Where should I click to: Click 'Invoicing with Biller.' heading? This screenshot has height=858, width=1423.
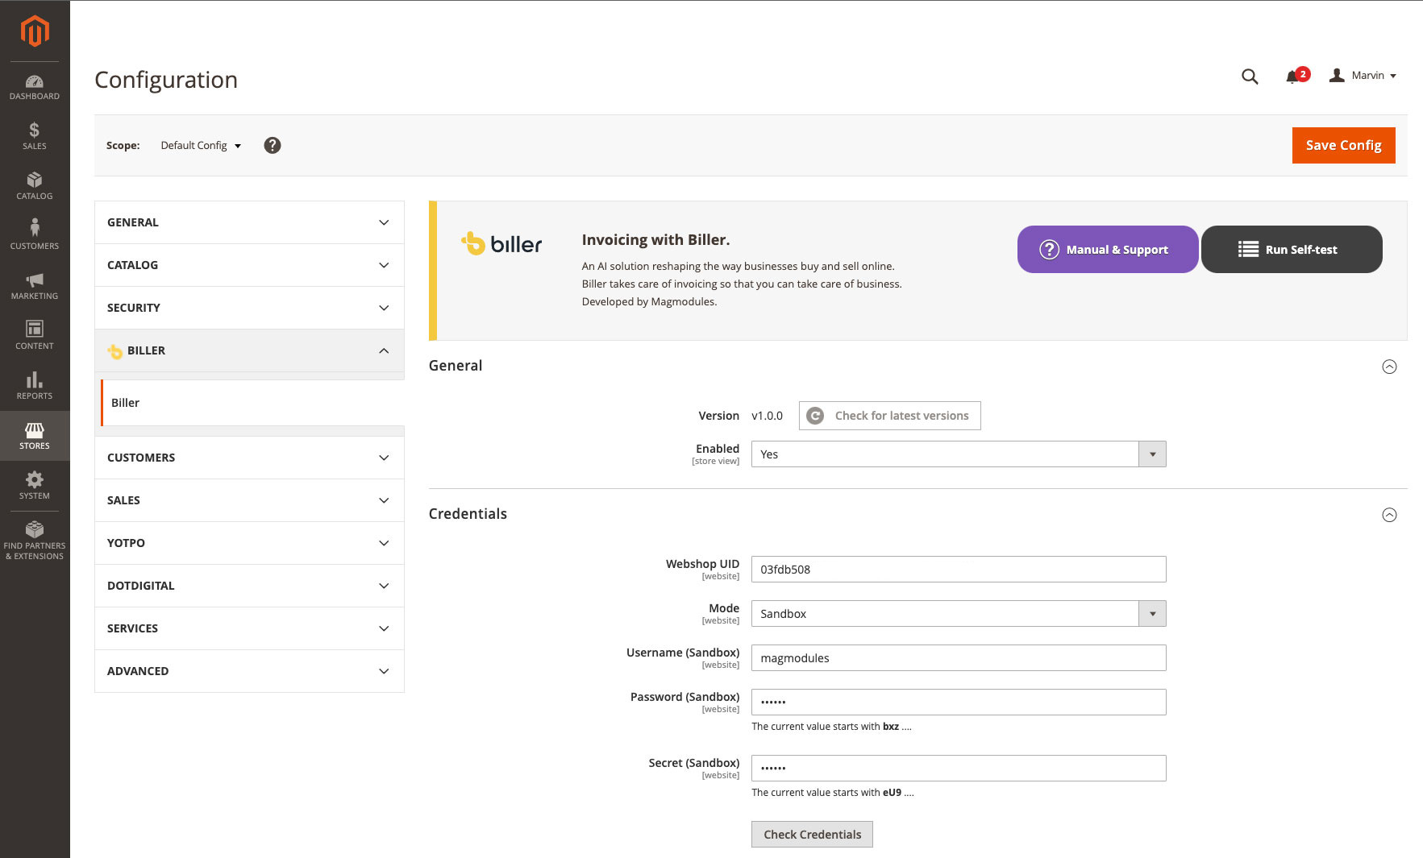pos(655,240)
